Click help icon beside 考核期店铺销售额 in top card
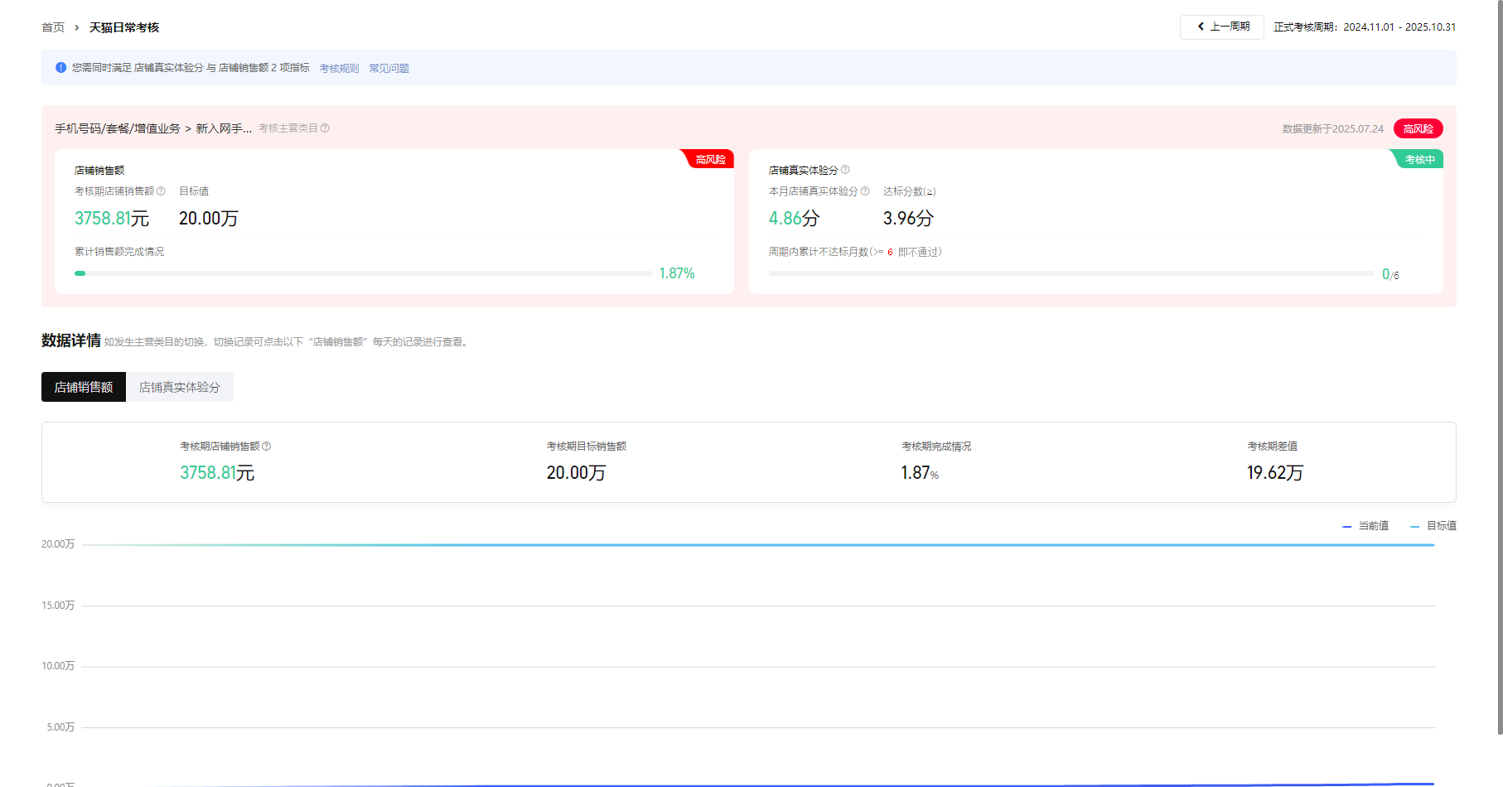This screenshot has height=787, width=1503. click(x=161, y=191)
